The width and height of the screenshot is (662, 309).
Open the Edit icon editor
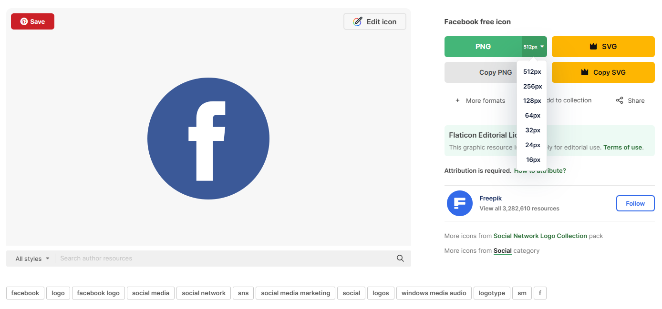click(374, 21)
